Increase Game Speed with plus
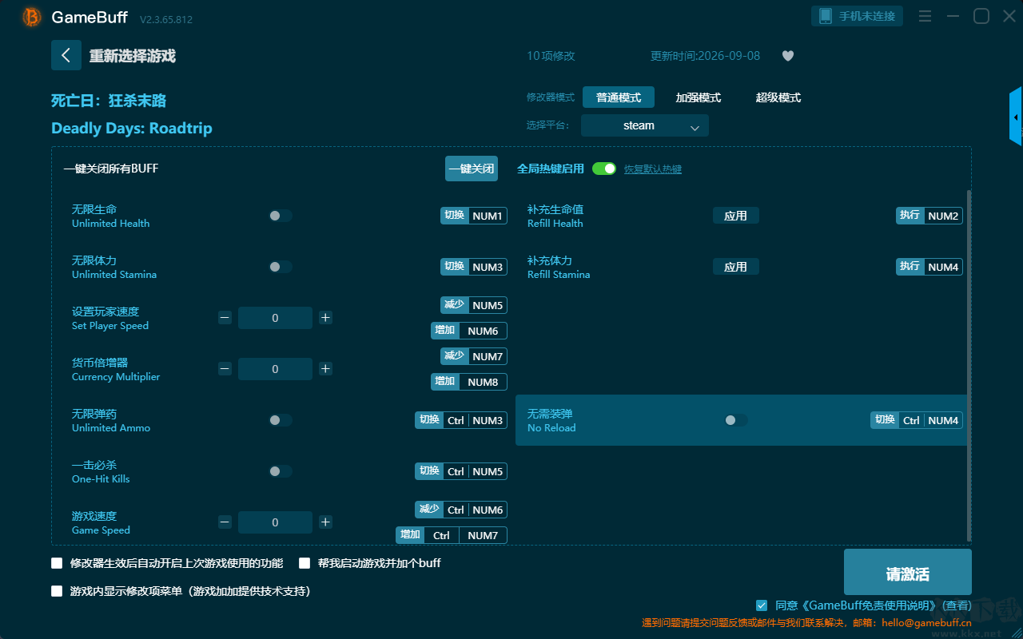This screenshot has height=639, width=1023. coord(325,522)
